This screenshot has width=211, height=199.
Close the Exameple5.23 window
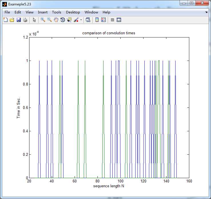coord(202,3)
